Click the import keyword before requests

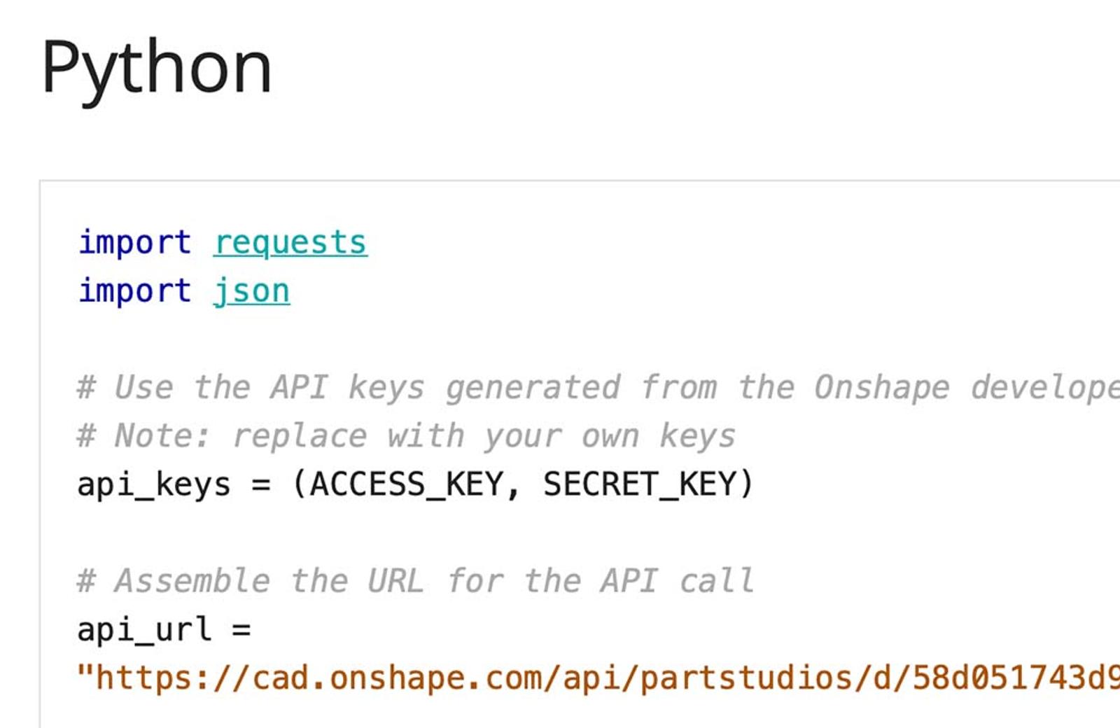point(134,243)
